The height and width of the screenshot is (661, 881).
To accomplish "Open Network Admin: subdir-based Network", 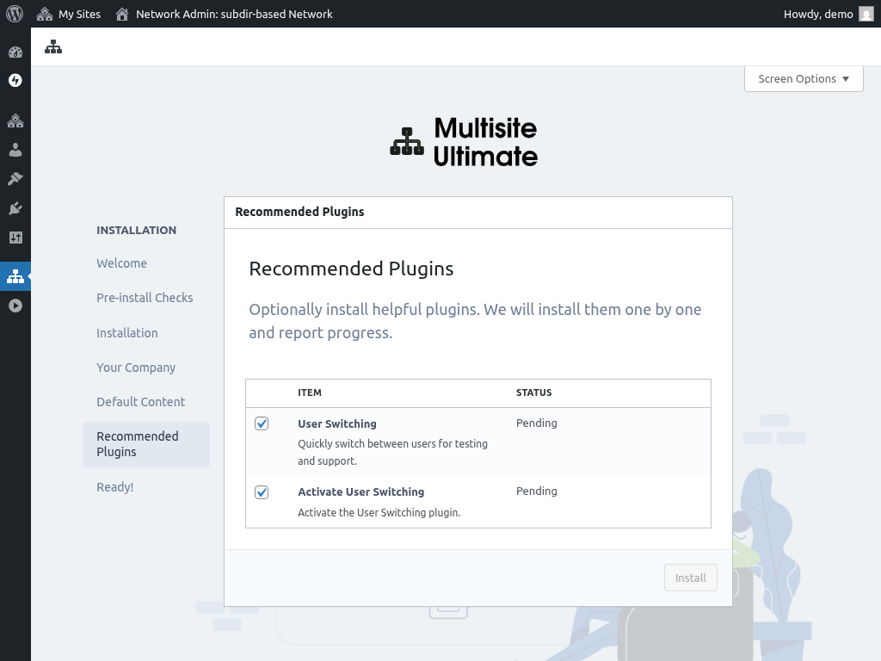I will [224, 14].
